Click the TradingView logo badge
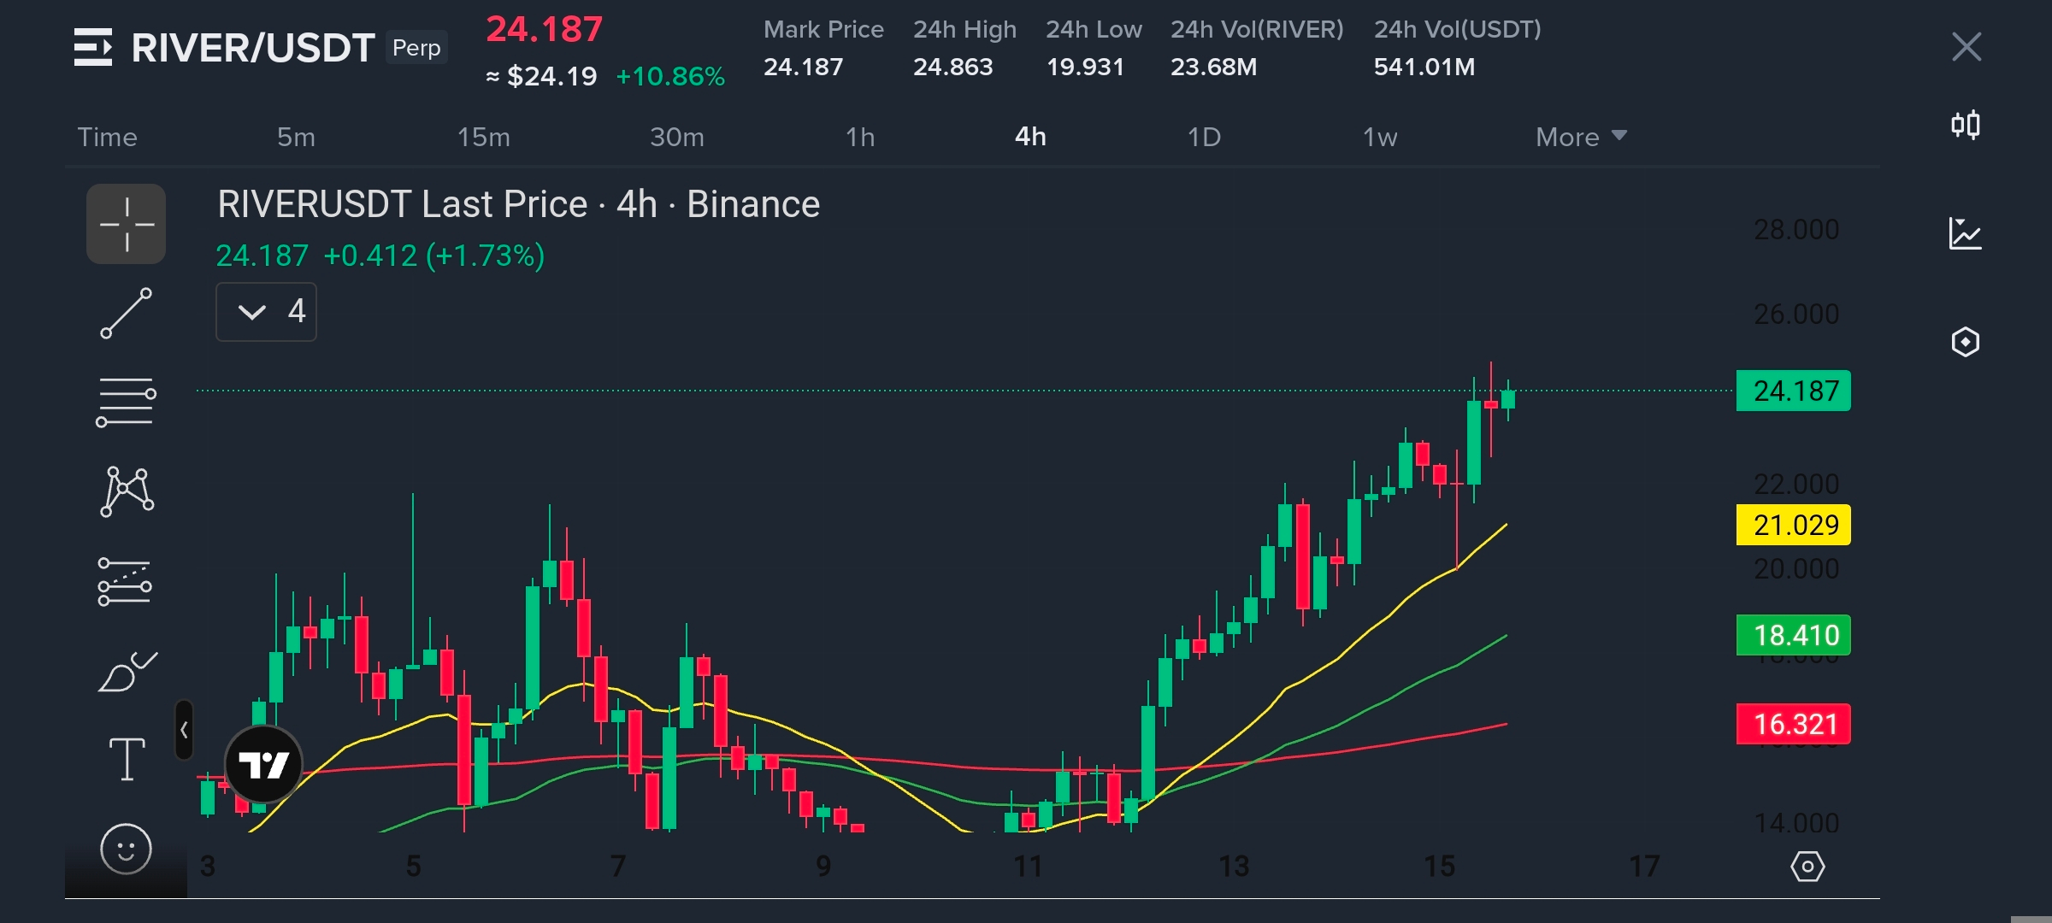This screenshot has width=2052, height=923. tap(263, 764)
